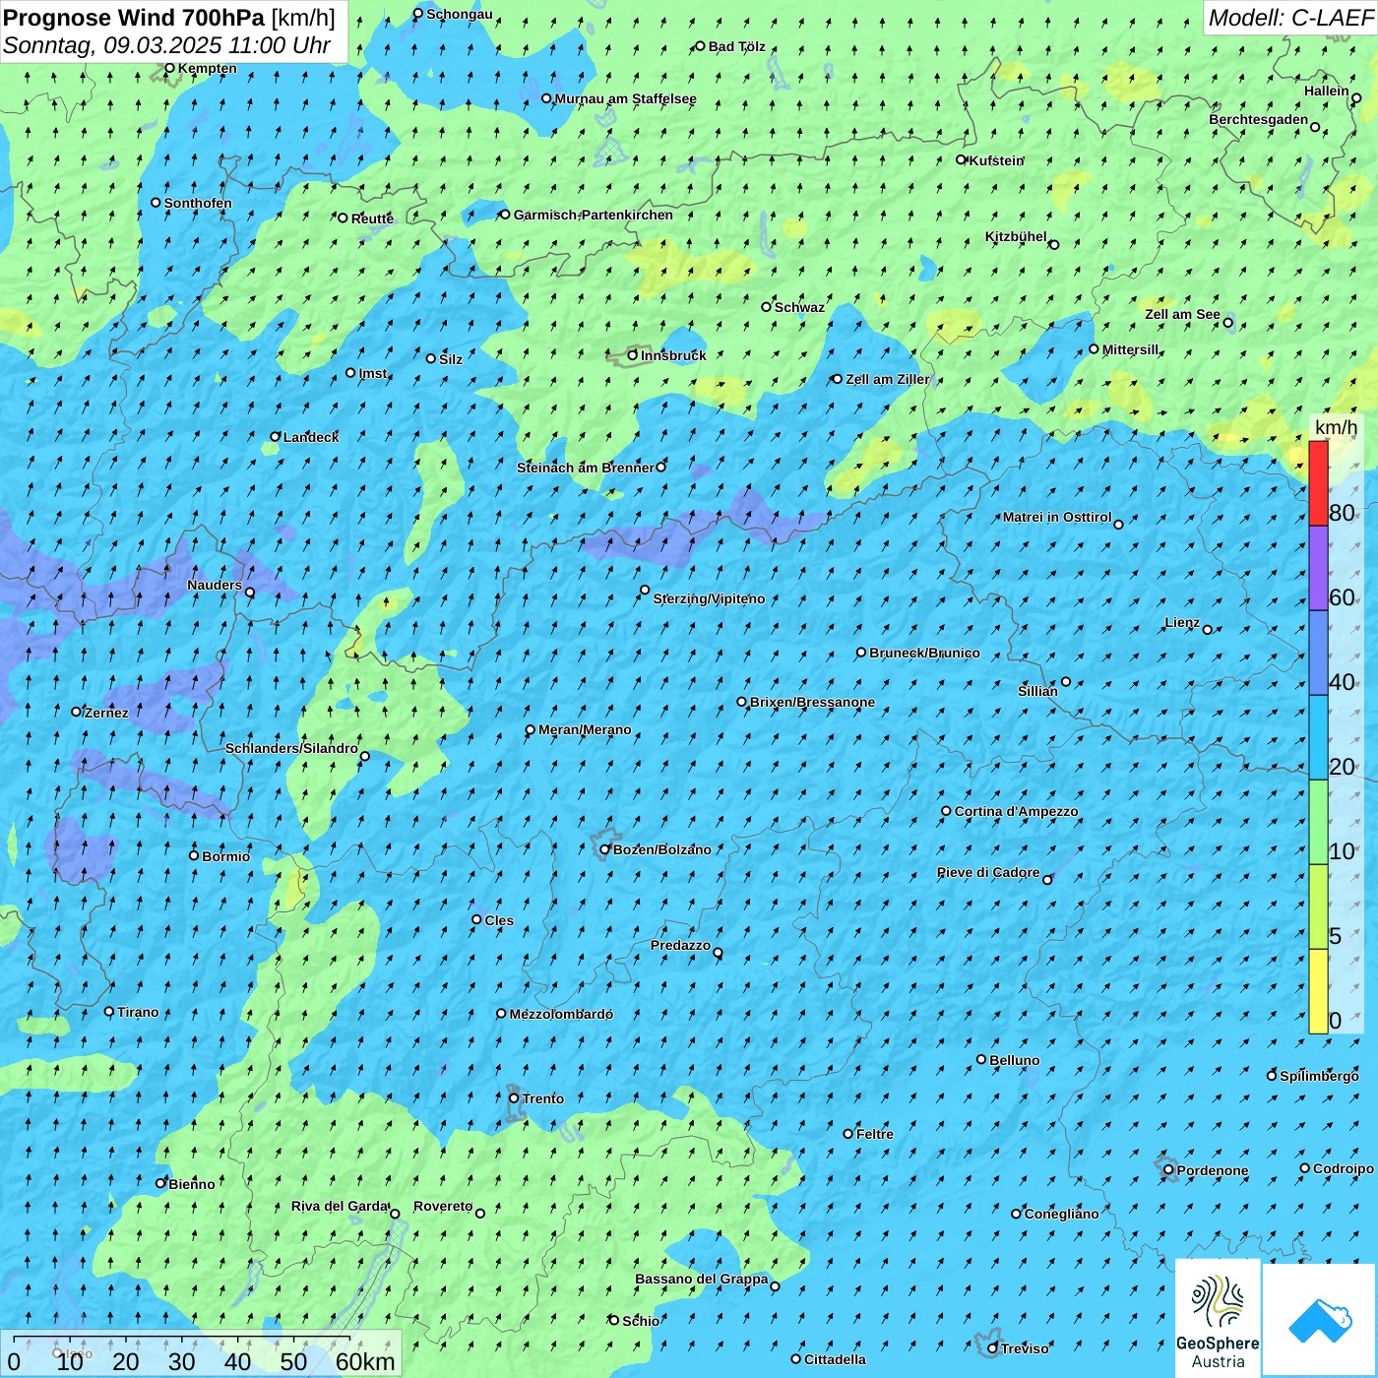Select the red legend color above 80 km/h
The image size is (1378, 1378).
(x=1318, y=483)
